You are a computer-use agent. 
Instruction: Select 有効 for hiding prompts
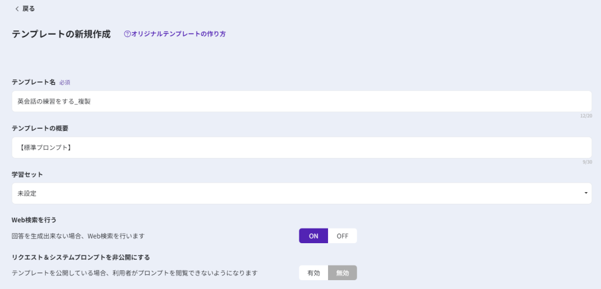(x=313, y=273)
